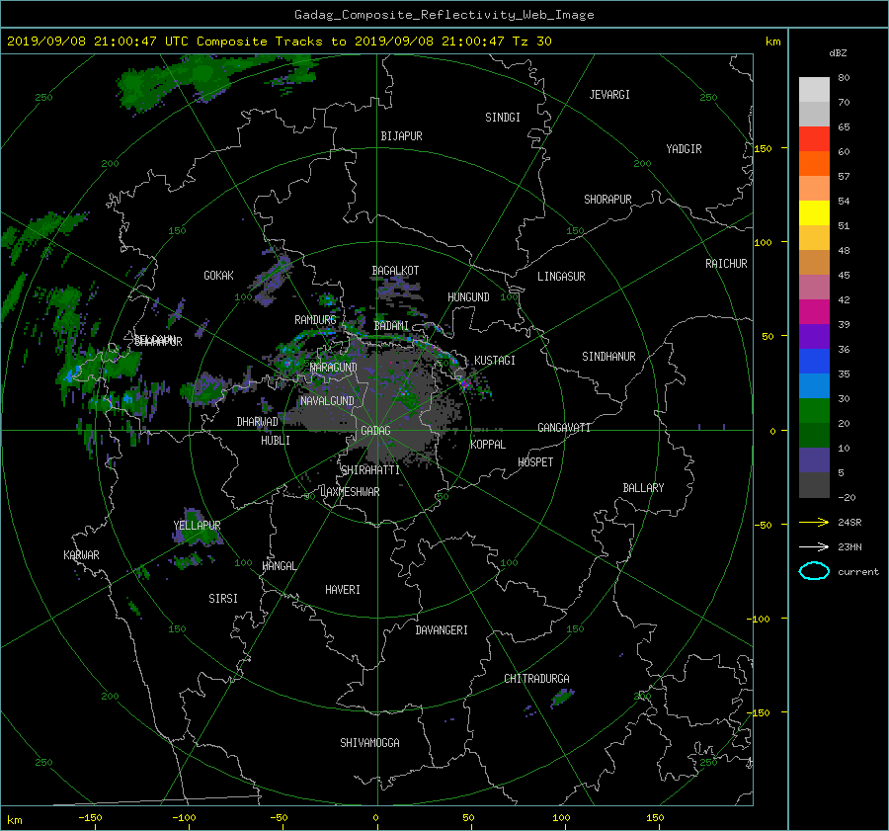Click the 'BIJAPUR' city label
The image size is (889, 831).
[401, 136]
